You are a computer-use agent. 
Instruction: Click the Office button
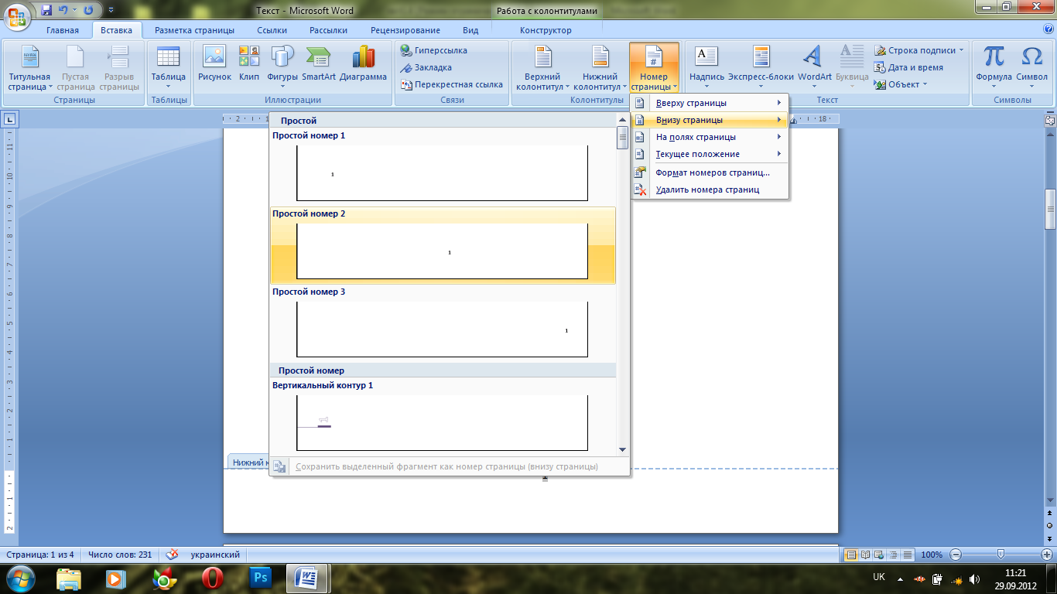coord(17,15)
